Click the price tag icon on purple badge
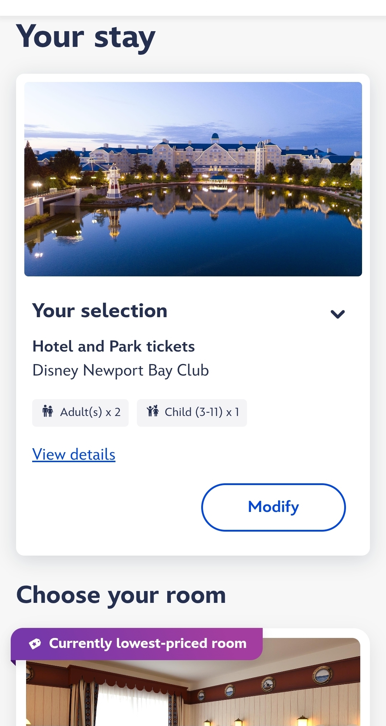Image resolution: width=386 pixels, height=726 pixels. 35,644
